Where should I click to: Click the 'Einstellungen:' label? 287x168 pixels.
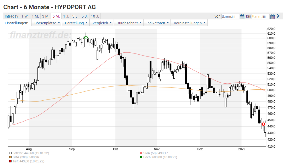(17, 23)
